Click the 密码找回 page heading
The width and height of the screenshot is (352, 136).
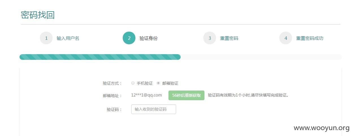point(38,15)
